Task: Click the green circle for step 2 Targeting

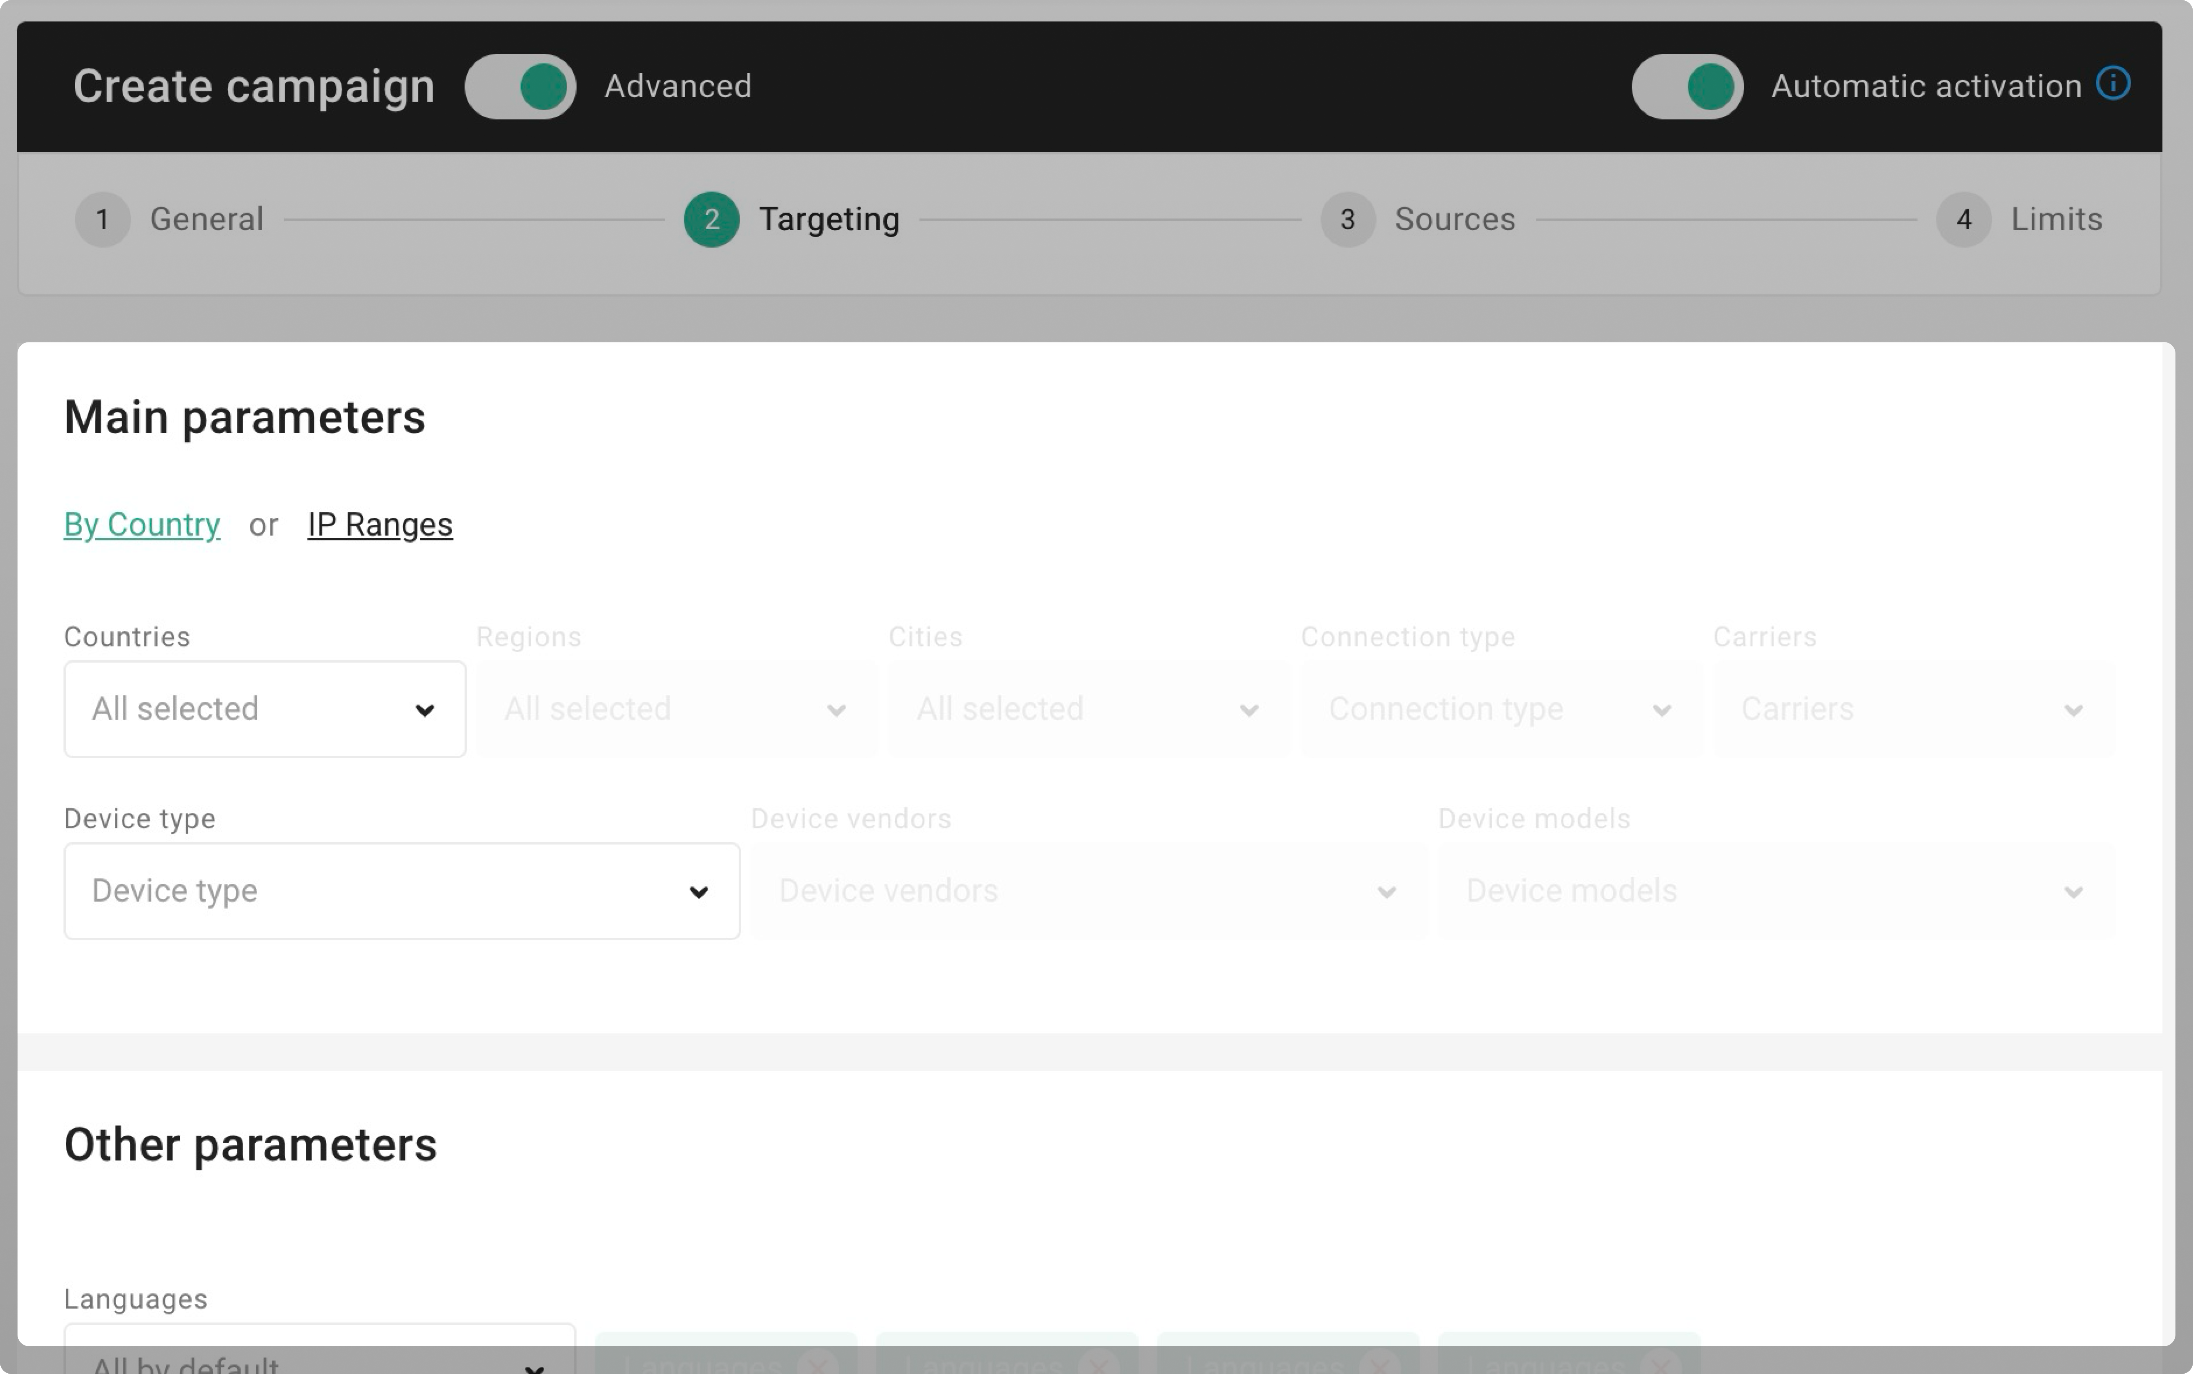Action: click(711, 219)
